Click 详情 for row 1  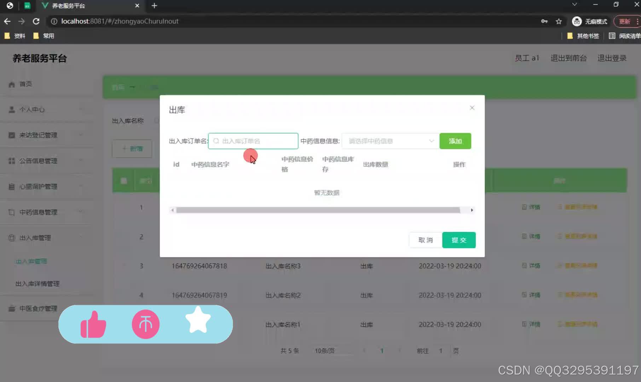coord(531,207)
